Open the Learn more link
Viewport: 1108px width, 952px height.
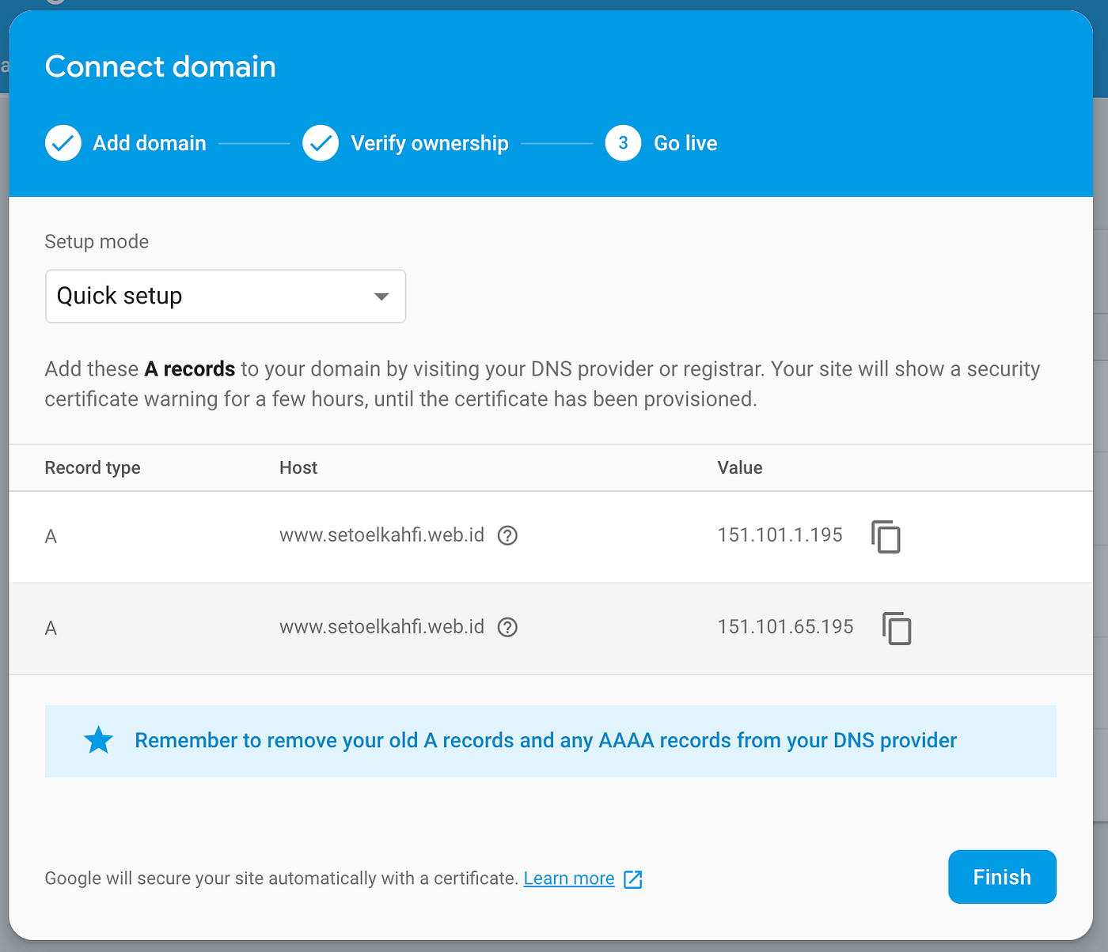point(568,878)
